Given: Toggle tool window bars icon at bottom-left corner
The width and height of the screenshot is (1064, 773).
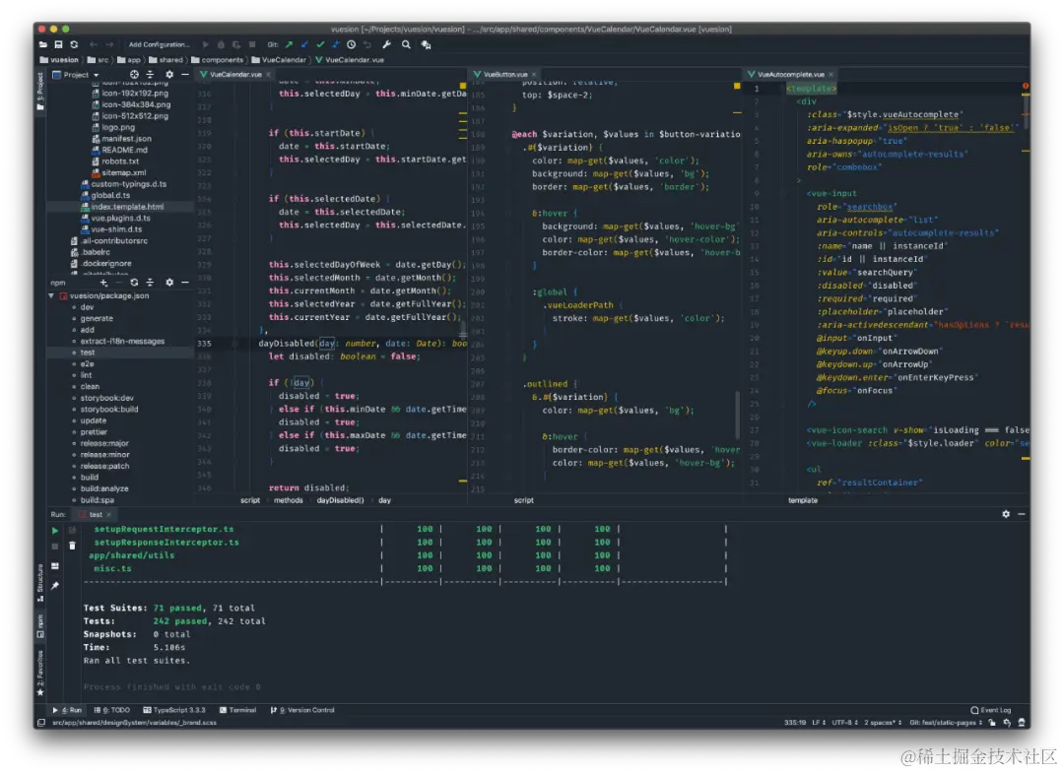Looking at the screenshot, I should (x=41, y=723).
